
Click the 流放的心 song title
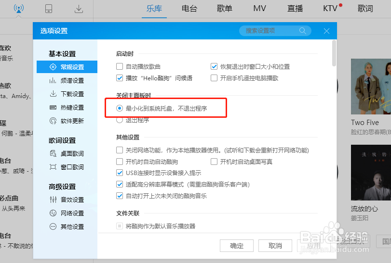point(364,209)
